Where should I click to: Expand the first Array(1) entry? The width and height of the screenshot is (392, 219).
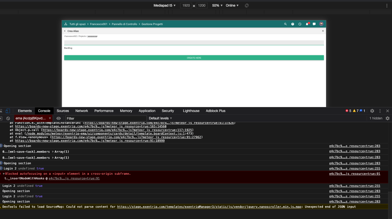tap(53, 152)
